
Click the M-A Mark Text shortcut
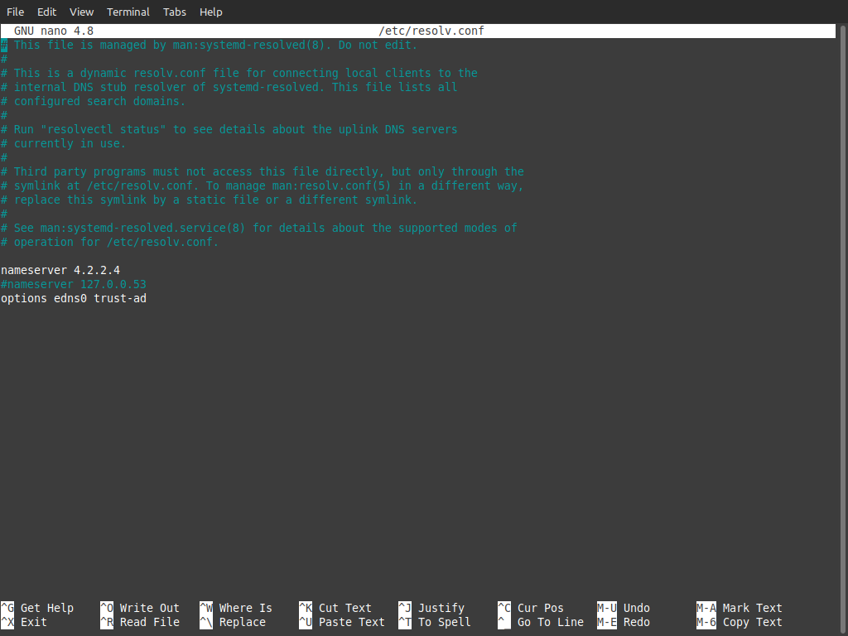[740, 608]
